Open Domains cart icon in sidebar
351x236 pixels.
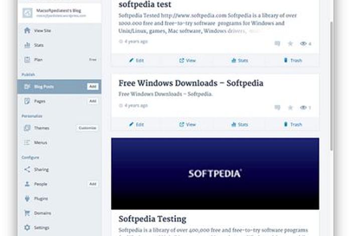[27, 213]
